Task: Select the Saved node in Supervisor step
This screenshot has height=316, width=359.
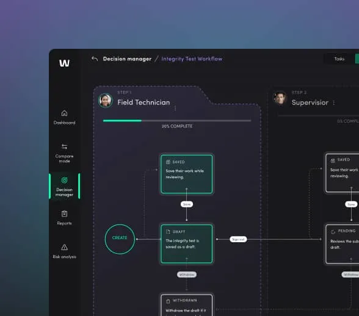Action: [x=342, y=173]
